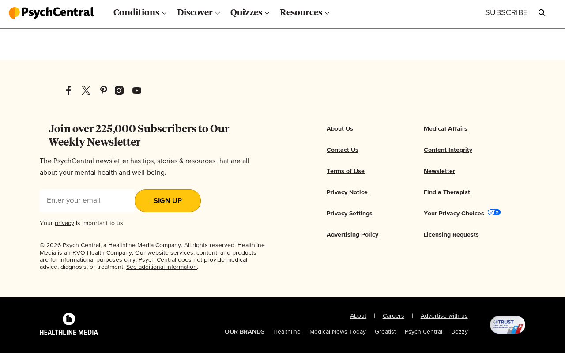The image size is (565, 353).
Task: Open the Resources navigation menu
Action: point(305,12)
